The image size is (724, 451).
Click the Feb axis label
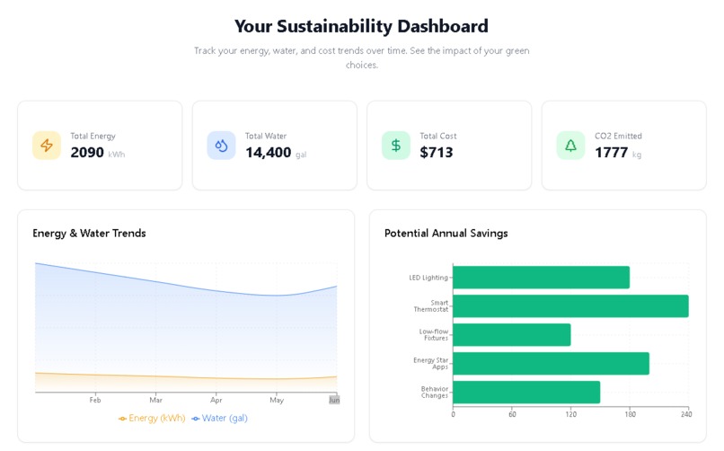[x=95, y=400]
